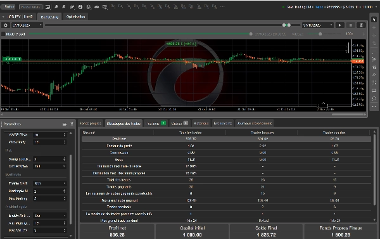Open the Fonds propres tab
The width and height of the screenshot is (380, 239).
[x=91, y=124]
